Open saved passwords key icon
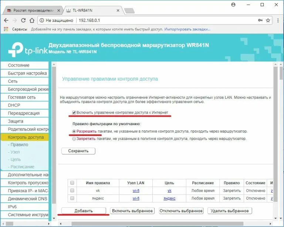 click(260, 20)
